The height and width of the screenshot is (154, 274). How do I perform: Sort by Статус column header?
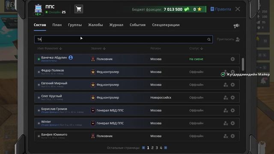pos(196,48)
